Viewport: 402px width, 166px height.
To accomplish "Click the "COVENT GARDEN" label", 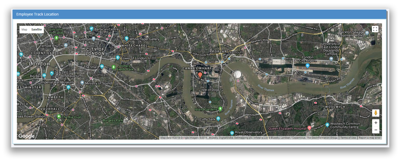I will 46,53.
